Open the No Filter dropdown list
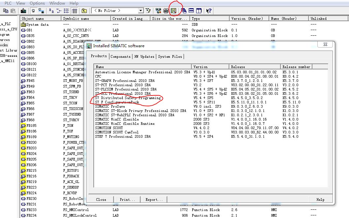The height and width of the screenshot is (218, 349). [x=141, y=11]
